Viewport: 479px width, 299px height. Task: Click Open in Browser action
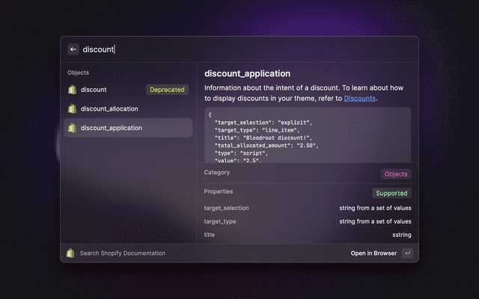point(373,253)
